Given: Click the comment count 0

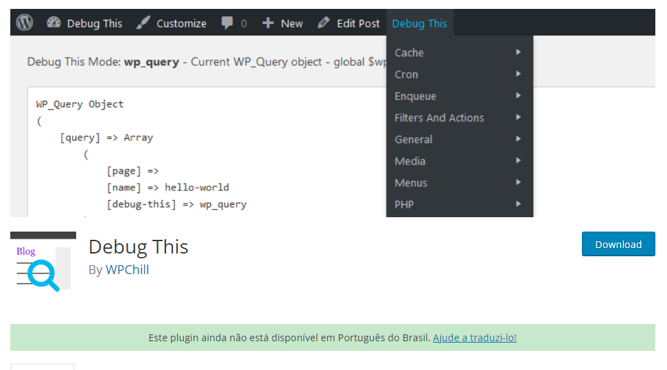Looking at the screenshot, I should [x=244, y=23].
